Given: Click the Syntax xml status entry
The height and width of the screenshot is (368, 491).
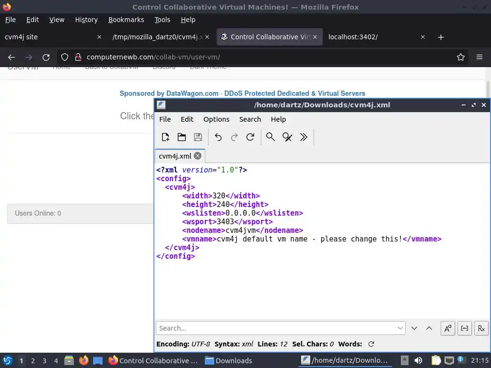Looking at the screenshot, I should click(234, 344).
